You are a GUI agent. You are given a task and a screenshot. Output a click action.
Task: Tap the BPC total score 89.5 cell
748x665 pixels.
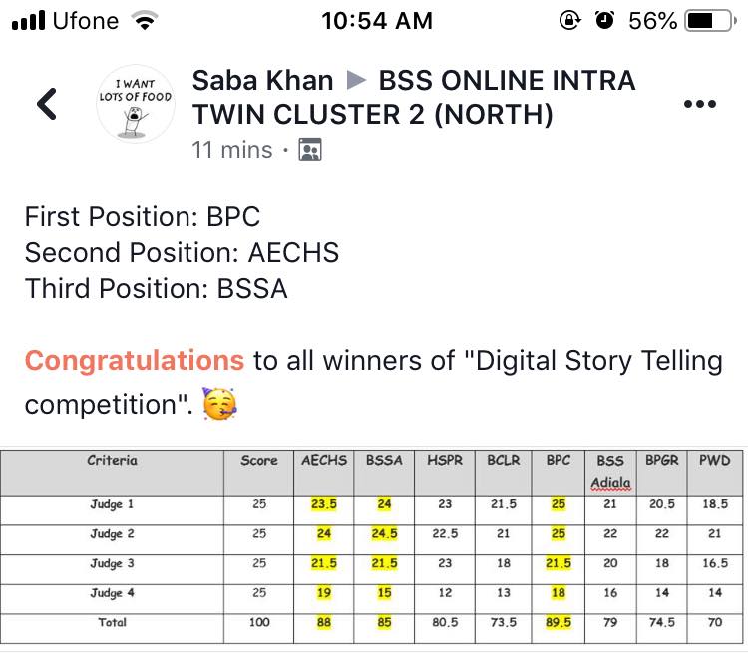click(559, 622)
